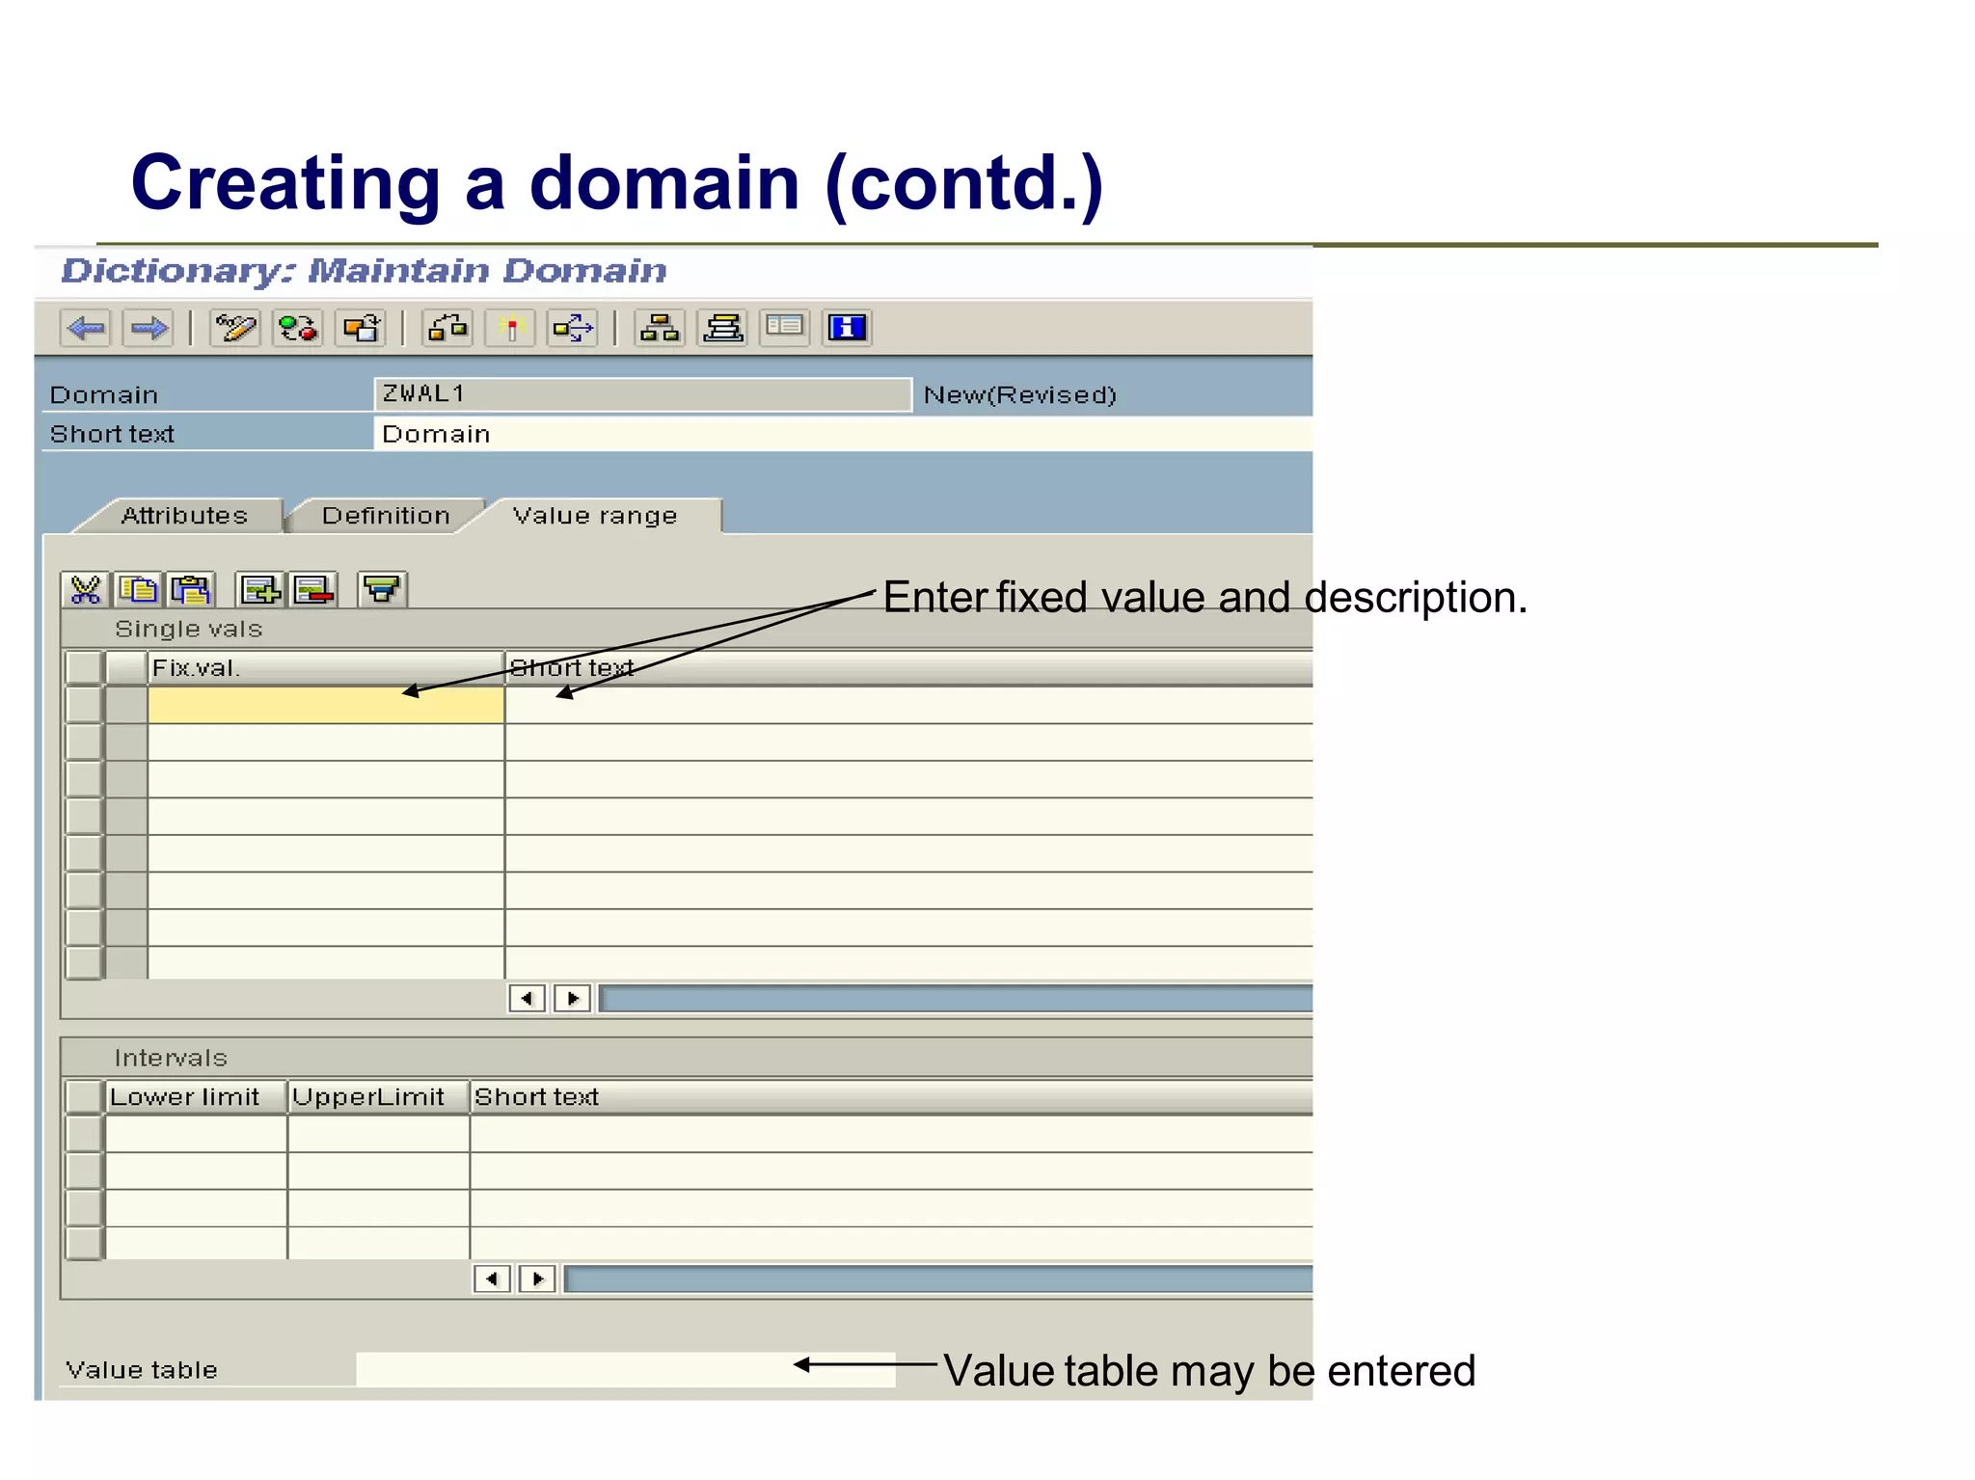Open the Definition tab

tap(386, 516)
